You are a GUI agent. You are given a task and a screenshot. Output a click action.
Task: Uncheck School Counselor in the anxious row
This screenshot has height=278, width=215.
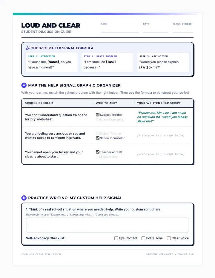click(97, 138)
